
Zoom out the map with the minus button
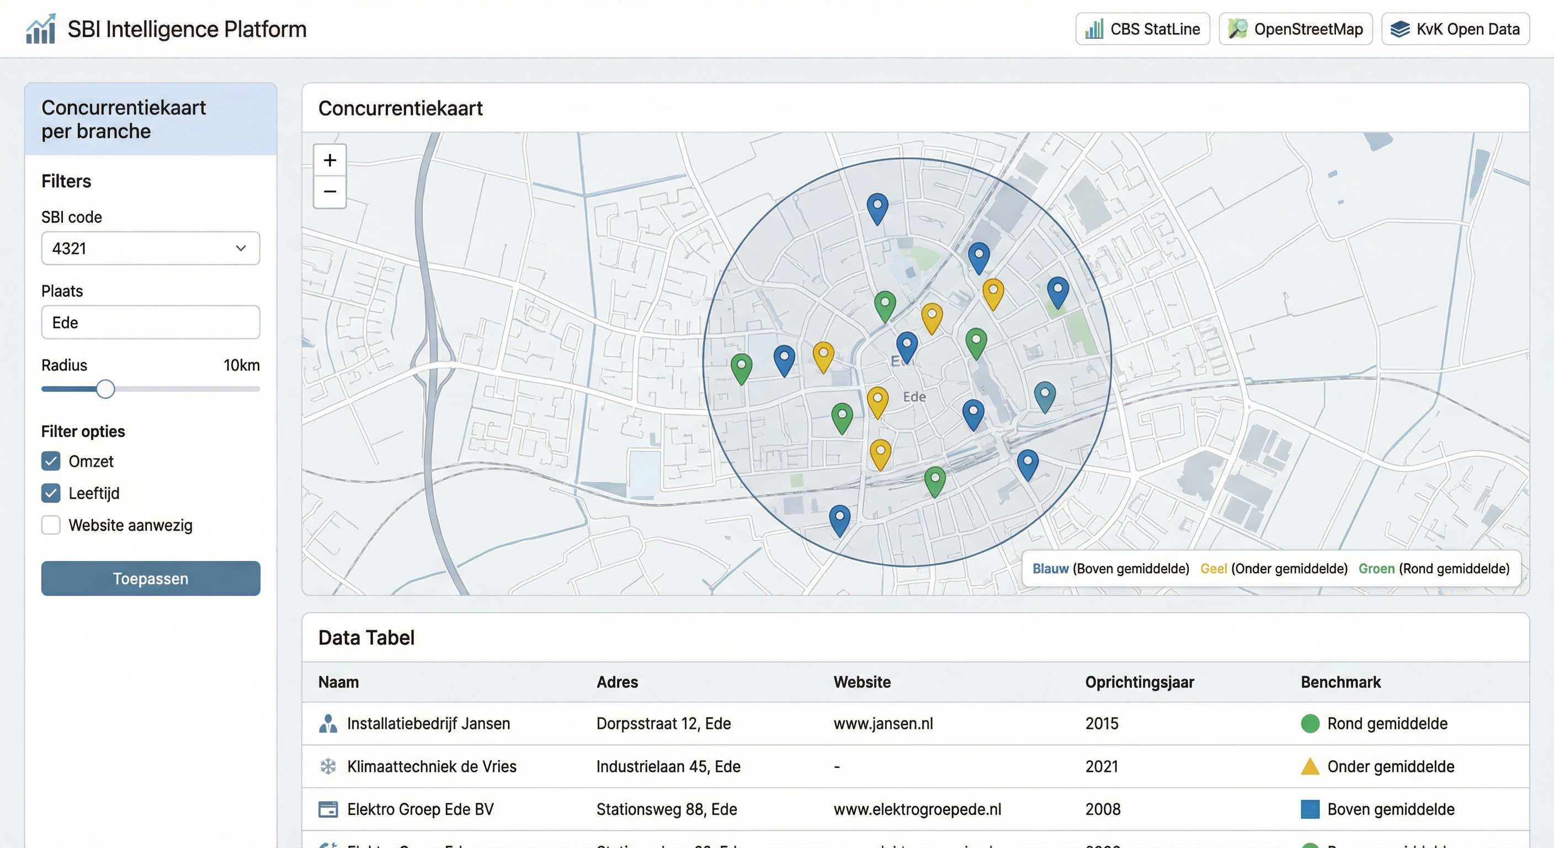[x=329, y=192]
